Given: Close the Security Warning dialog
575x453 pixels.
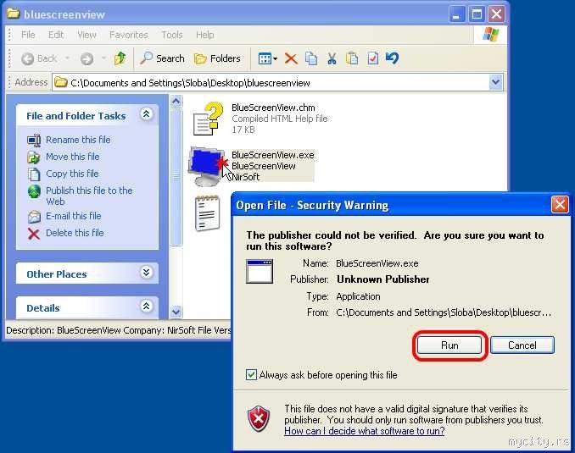Looking at the screenshot, I should click(560, 205).
